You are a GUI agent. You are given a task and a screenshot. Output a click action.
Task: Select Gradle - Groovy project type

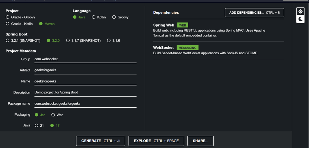coord(8,17)
